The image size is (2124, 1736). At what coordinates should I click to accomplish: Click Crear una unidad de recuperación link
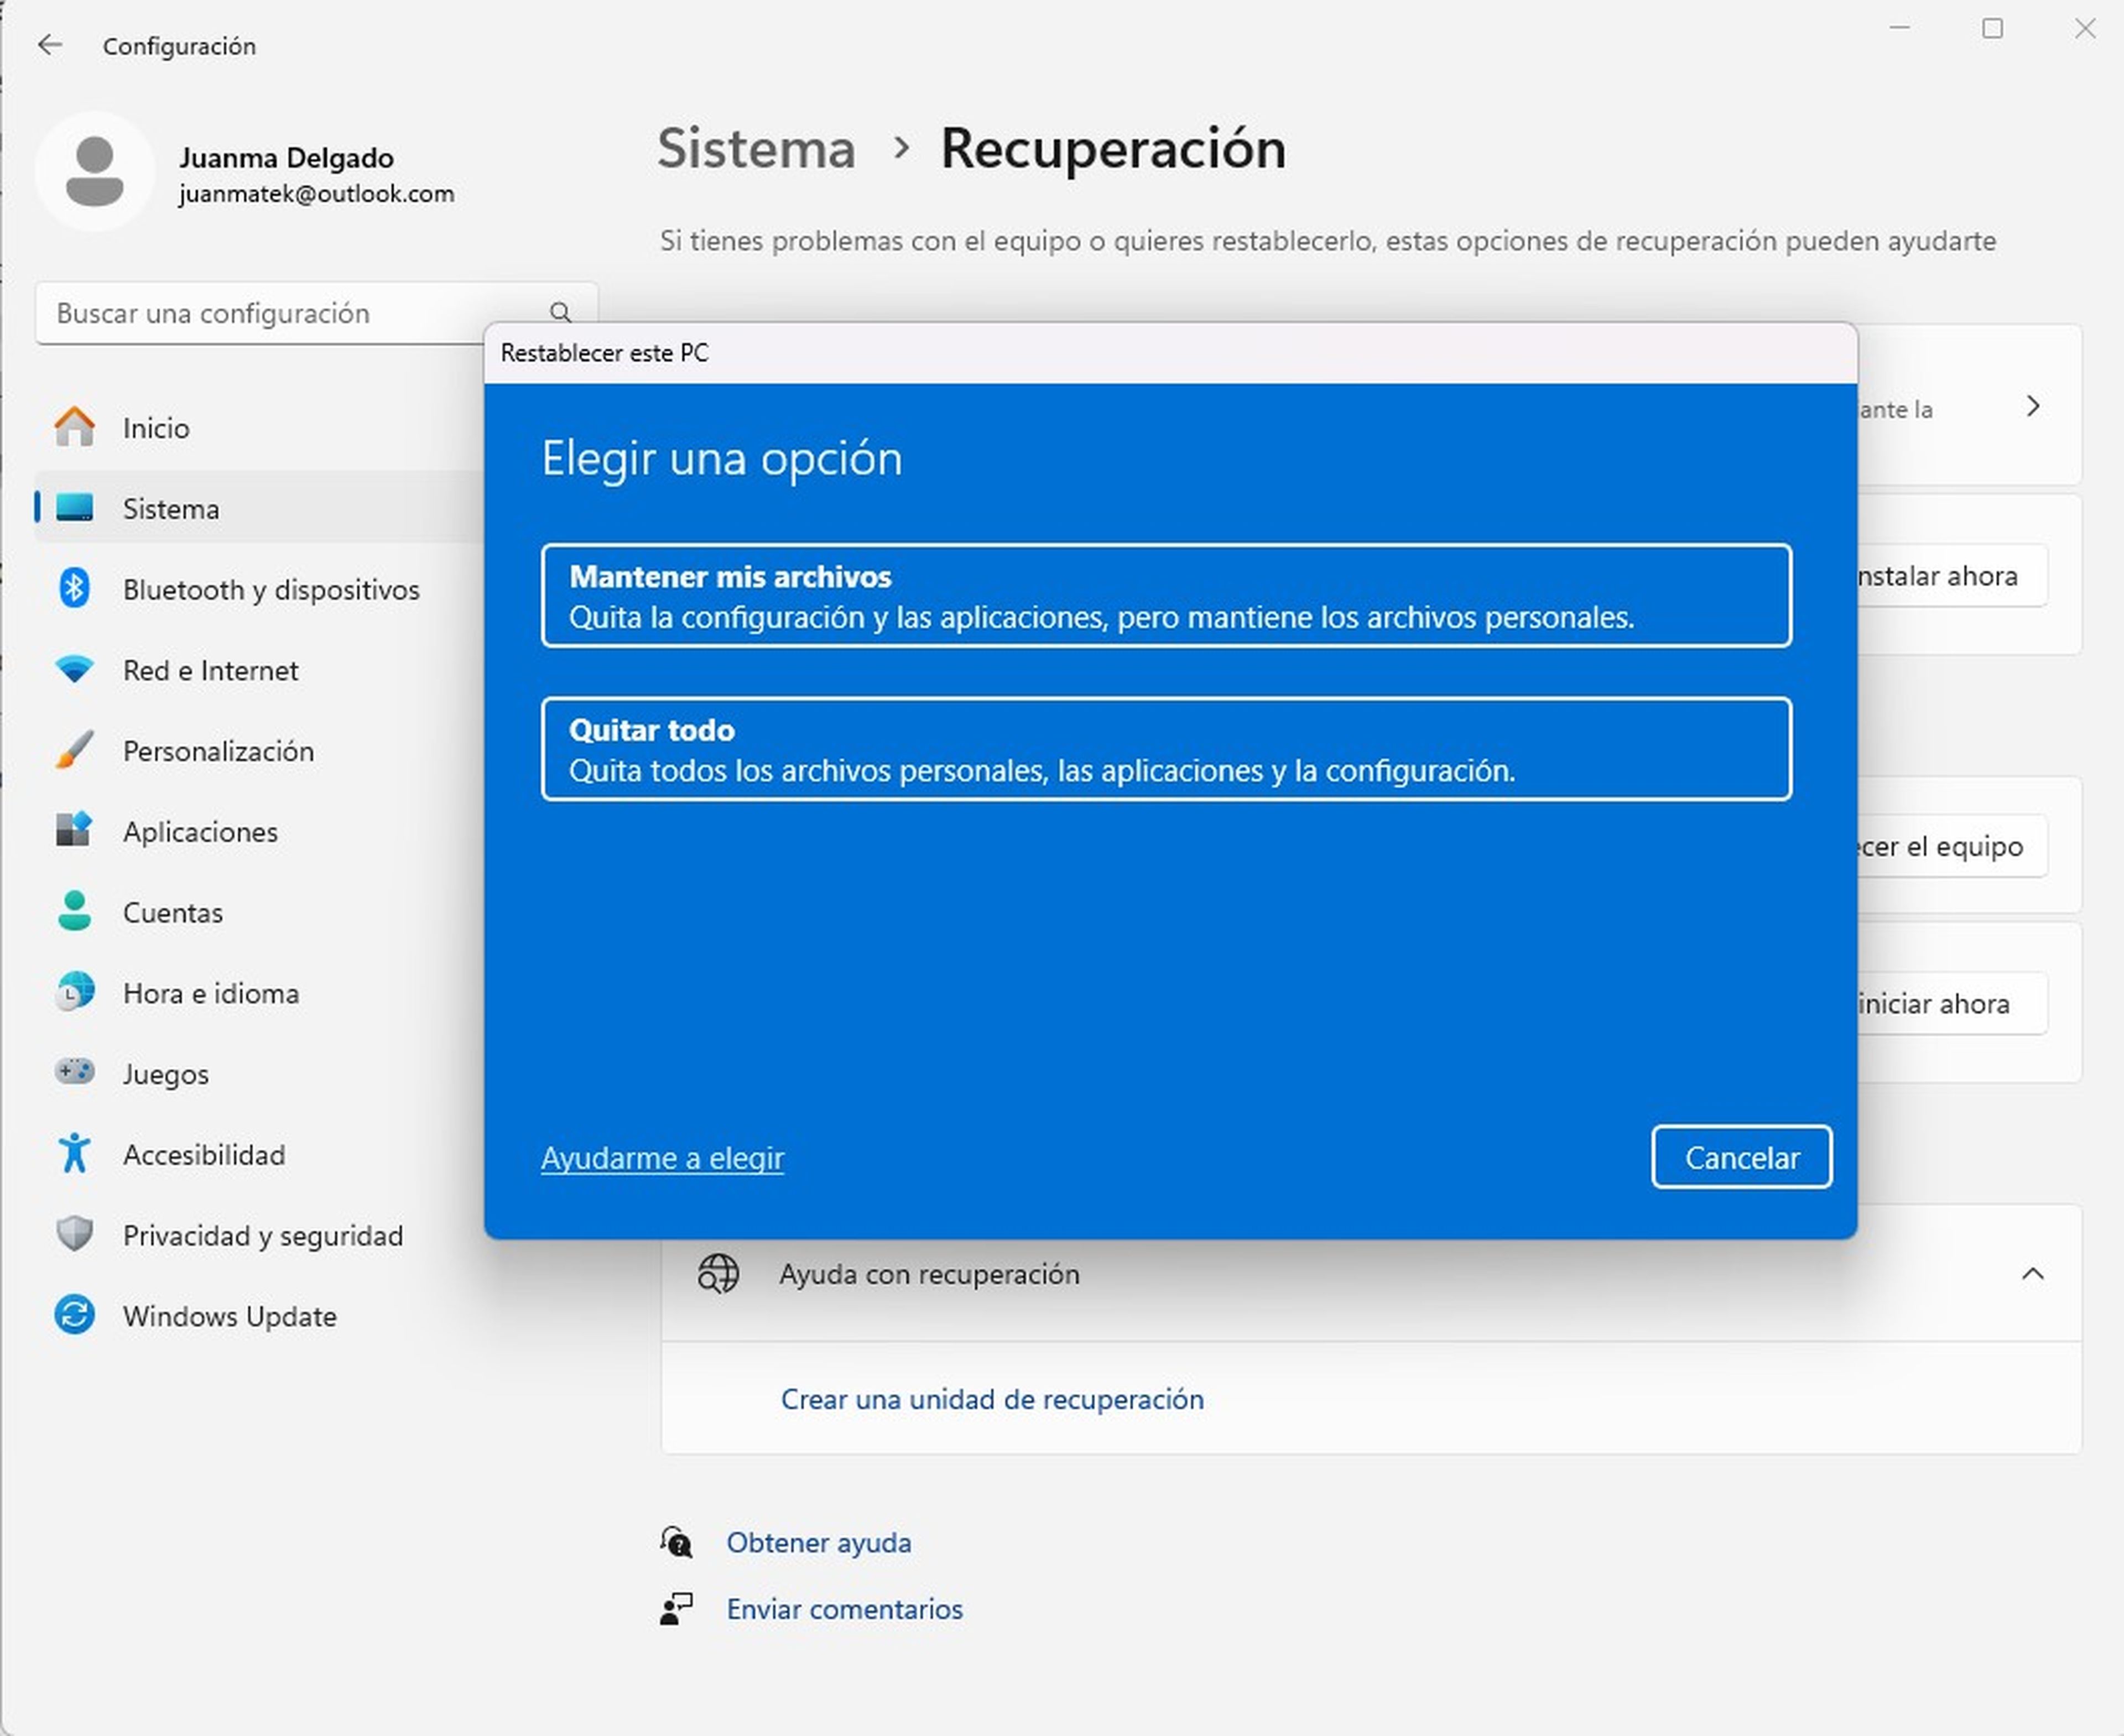[x=993, y=1399]
